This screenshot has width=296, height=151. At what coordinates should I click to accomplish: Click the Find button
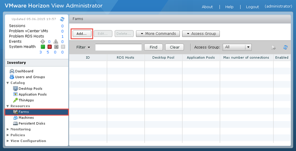tap(153, 47)
